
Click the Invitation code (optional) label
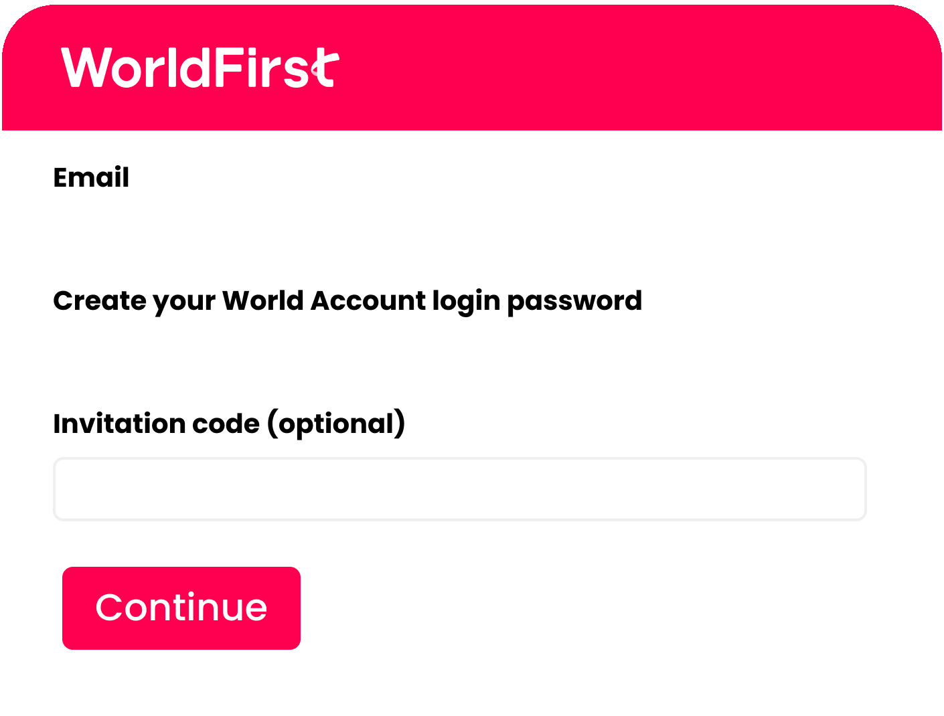click(x=229, y=424)
